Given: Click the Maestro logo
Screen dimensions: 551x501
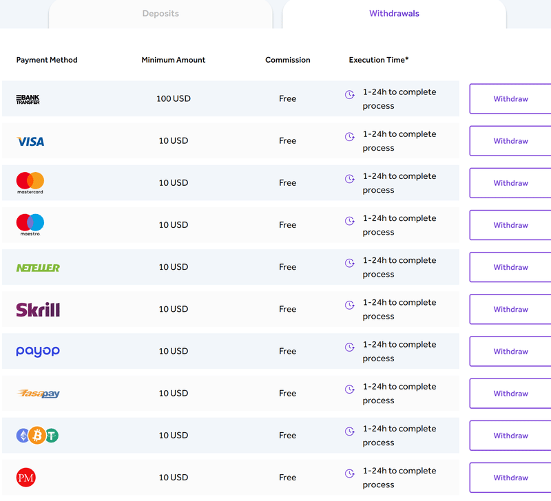Looking at the screenshot, I should click(30, 225).
